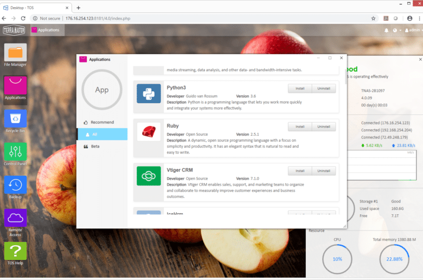Click the App circle logo in sidebar
The width and height of the screenshot is (423, 280).
point(102,90)
